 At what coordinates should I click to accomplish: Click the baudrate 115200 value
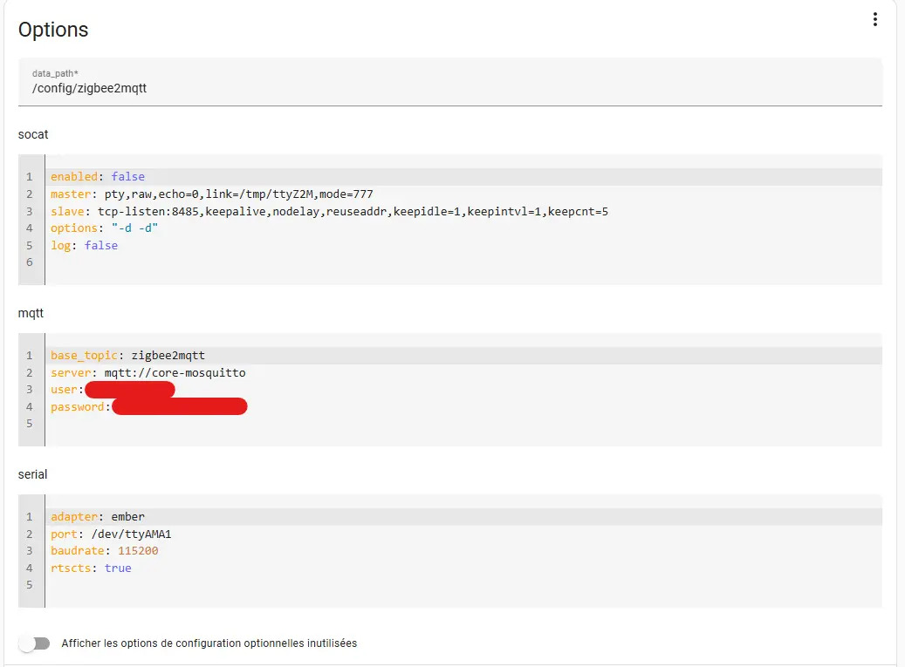[x=138, y=551]
